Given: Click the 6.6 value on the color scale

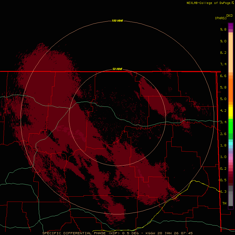Looking at the screenshot, I should tap(223, 76).
